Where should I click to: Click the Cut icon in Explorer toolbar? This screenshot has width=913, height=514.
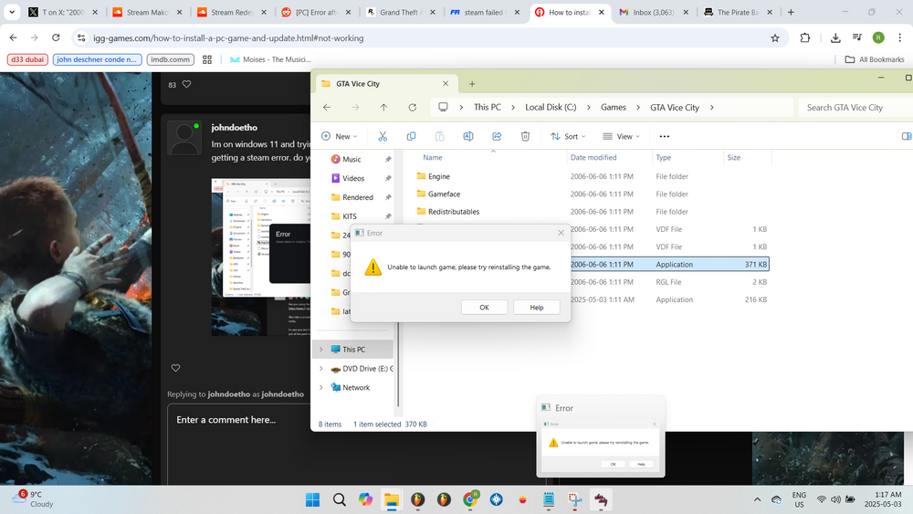point(383,136)
